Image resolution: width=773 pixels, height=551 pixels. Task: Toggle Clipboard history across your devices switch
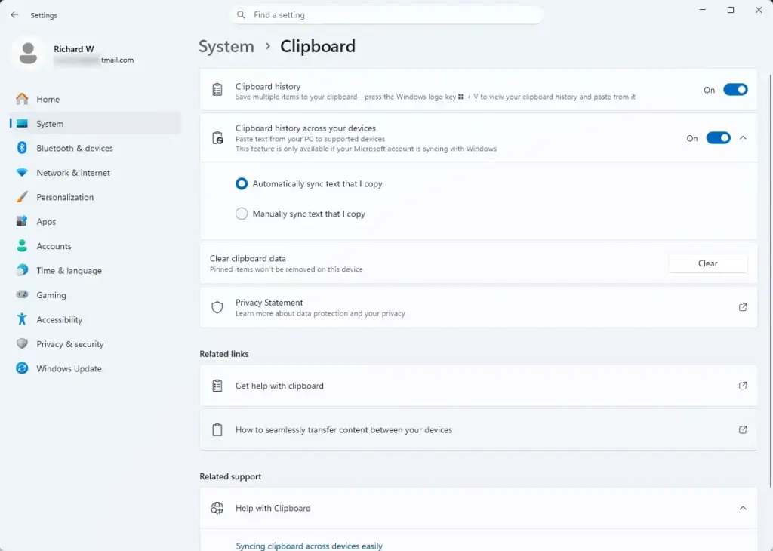(x=719, y=138)
